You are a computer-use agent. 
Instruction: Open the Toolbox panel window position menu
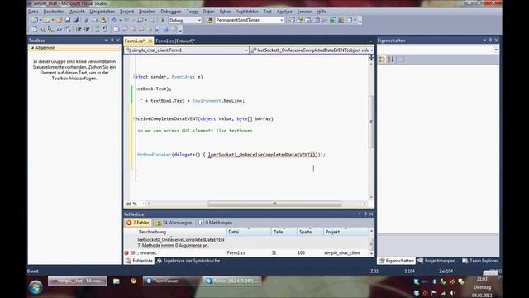[107, 41]
